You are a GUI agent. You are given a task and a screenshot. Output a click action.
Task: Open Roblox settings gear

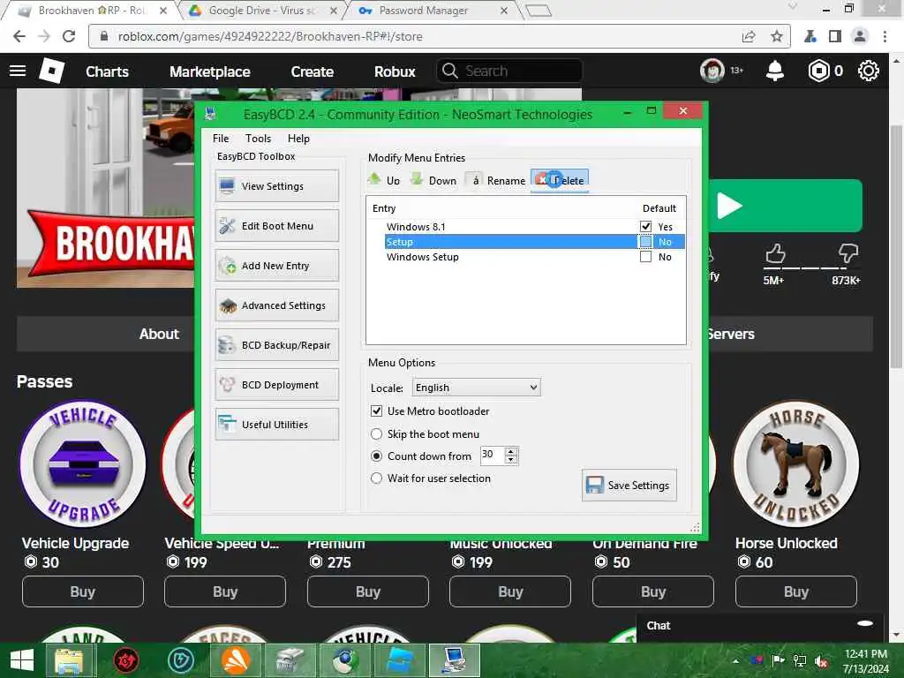pos(869,71)
